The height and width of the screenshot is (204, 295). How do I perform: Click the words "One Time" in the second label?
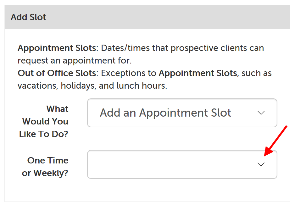(x=48, y=160)
